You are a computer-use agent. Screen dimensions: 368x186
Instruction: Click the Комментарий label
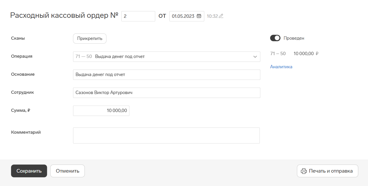tap(26, 132)
